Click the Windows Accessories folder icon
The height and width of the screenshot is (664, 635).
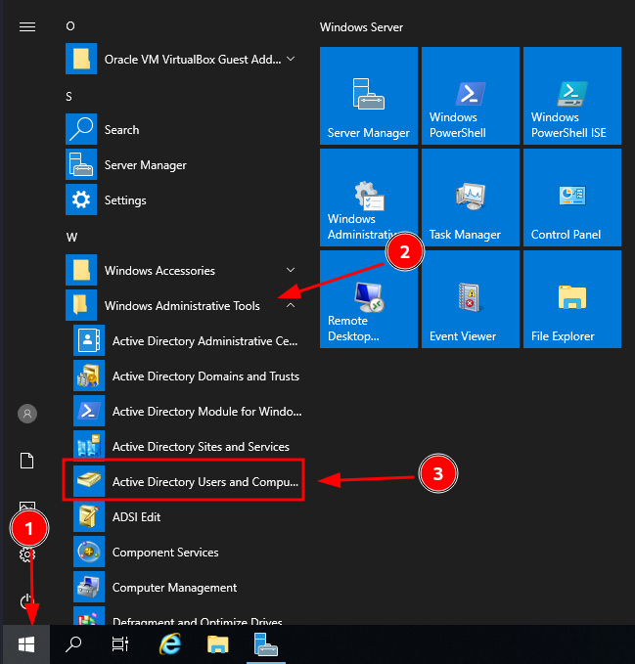81,270
